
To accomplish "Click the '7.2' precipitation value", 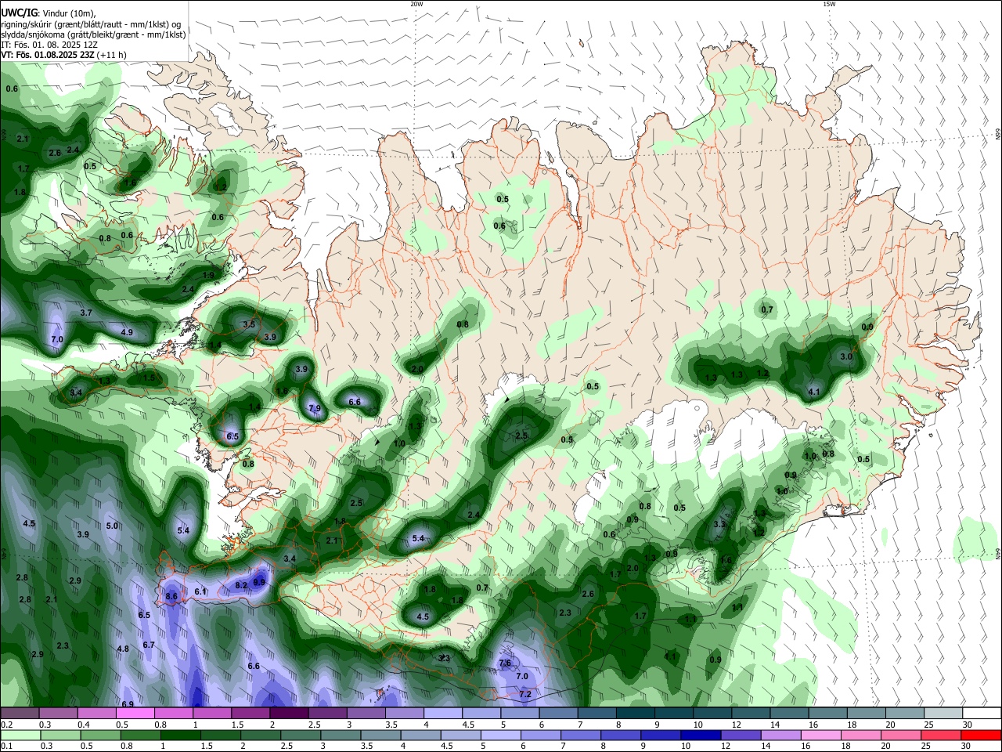I will tap(525, 694).
